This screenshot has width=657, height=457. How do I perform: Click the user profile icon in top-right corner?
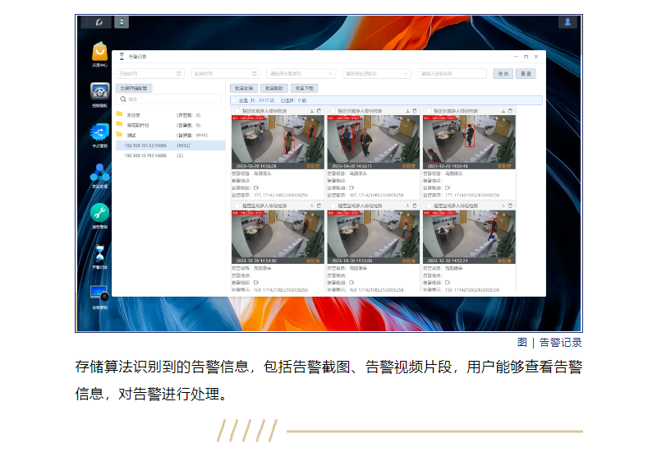[x=567, y=22]
